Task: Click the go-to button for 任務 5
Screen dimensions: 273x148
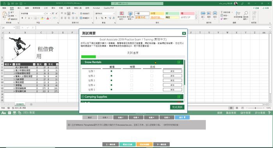Action: pos(172,89)
